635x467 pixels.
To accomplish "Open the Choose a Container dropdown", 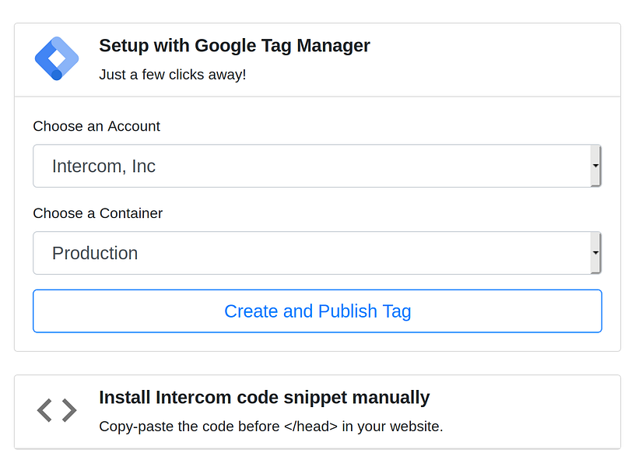I will click(317, 253).
